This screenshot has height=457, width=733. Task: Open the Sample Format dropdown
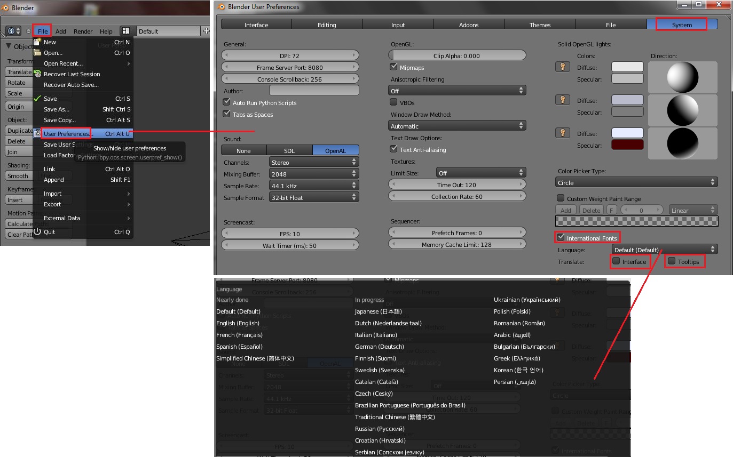313,197
